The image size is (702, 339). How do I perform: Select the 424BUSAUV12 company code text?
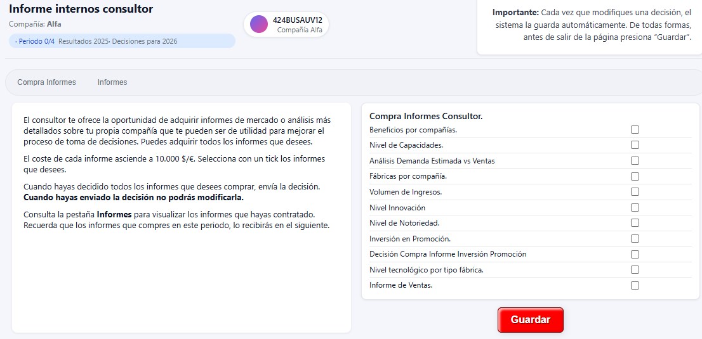click(297, 20)
